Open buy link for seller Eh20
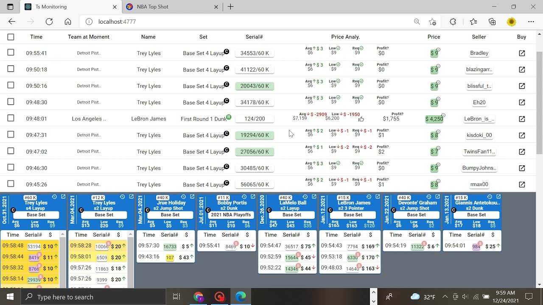Screen dimensions: 543x305 (522, 102)
